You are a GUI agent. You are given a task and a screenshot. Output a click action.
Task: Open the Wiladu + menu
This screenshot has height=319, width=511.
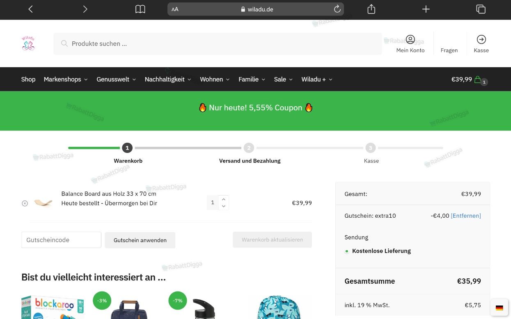pyautogui.click(x=317, y=79)
